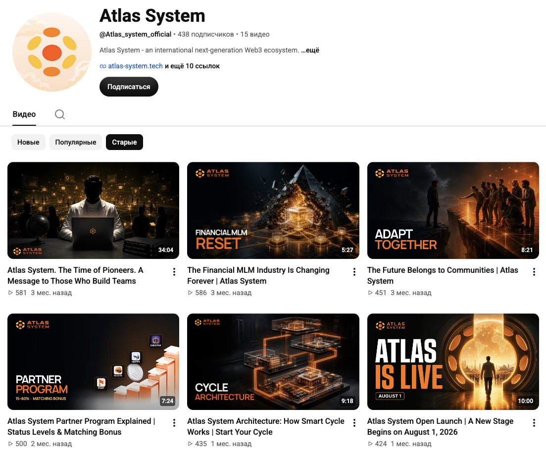The width and height of the screenshot is (546, 457).
Task: Click the Atlas System channel name heading
Action: coord(152,16)
